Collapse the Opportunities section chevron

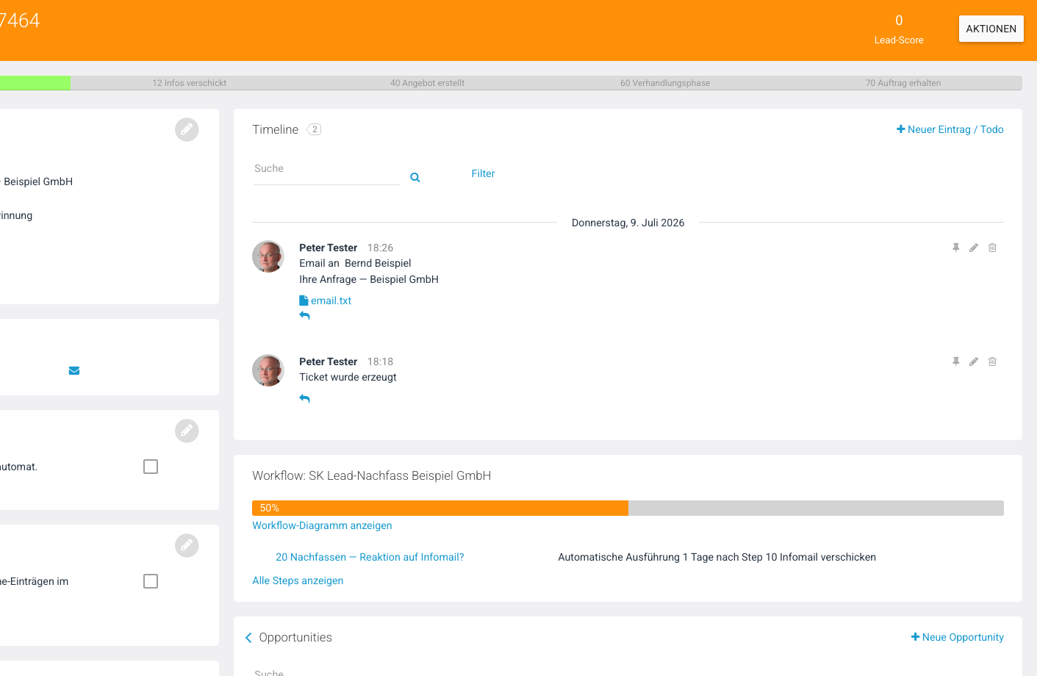coord(248,638)
